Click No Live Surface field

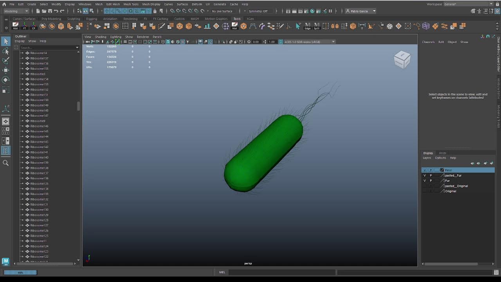pyautogui.click(x=222, y=11)
